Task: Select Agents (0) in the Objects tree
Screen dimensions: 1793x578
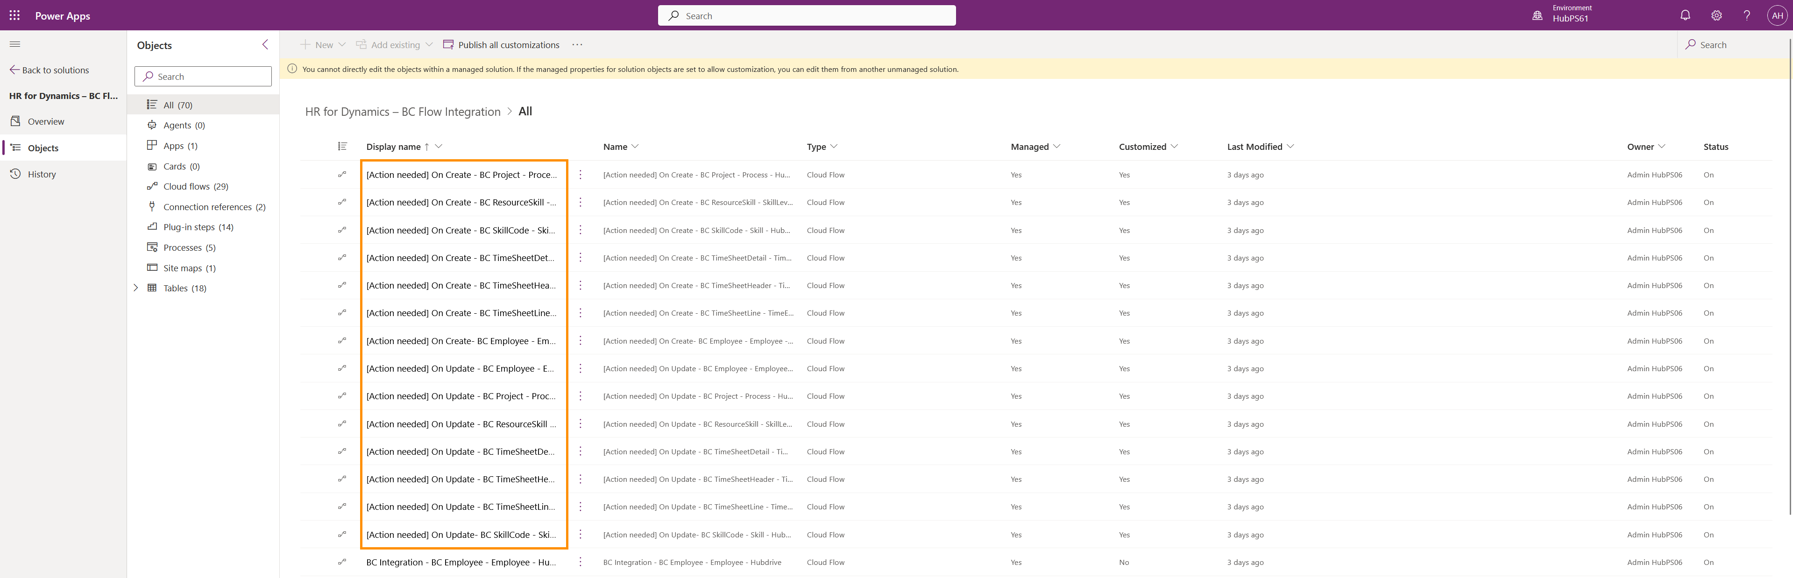Action: tap(204, 125)
